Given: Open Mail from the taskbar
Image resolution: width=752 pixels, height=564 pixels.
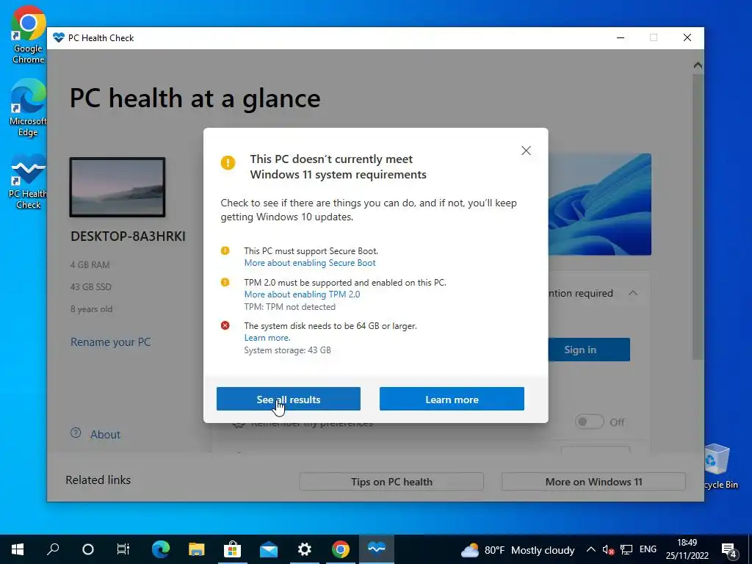Looking at the screenshot, I should (x=269, y=549).
